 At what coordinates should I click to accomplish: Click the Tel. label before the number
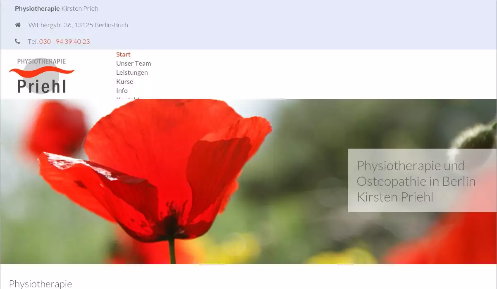33,41
